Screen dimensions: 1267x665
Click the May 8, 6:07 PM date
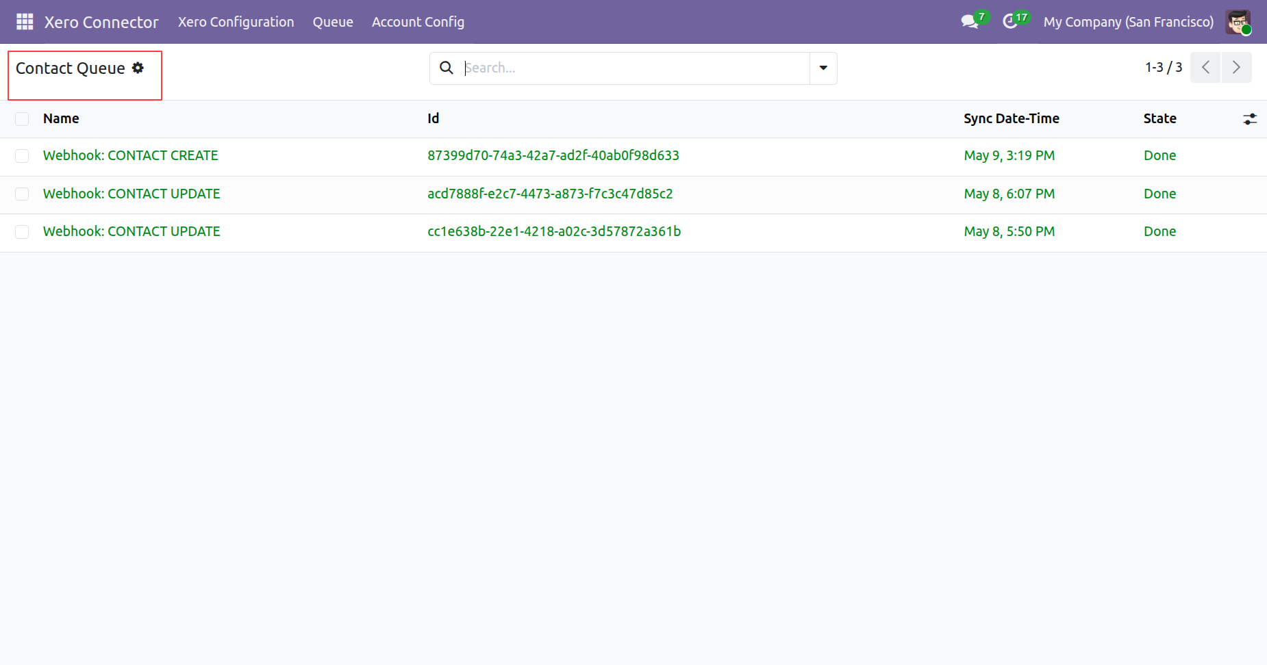tap(1009, 194)
